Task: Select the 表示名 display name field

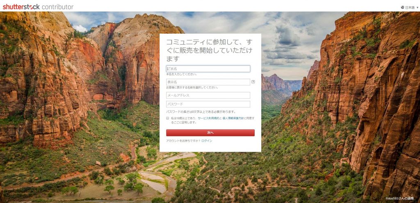Action: [208, 82]
